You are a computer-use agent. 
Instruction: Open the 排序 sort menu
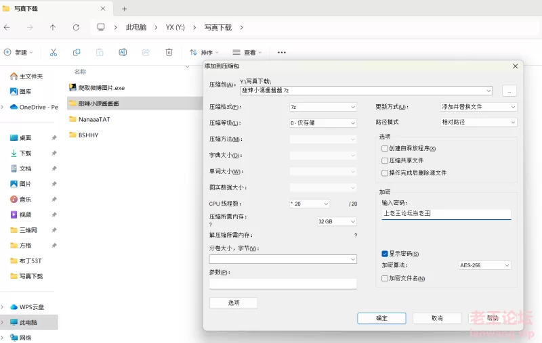tap(205, 52)
